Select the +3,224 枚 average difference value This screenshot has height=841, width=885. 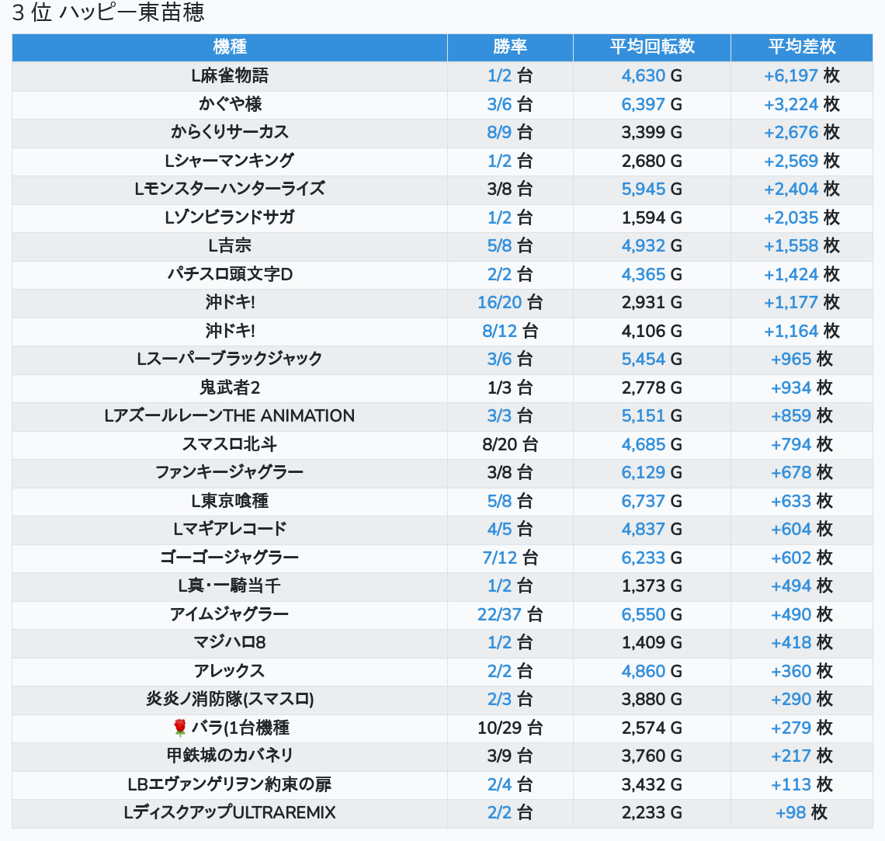(801, 104)
